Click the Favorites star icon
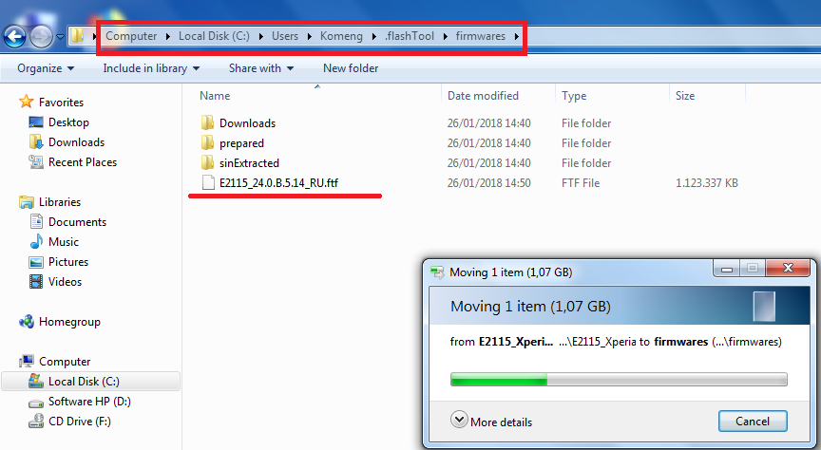Screen dimensions: 821x450 (27, 102)
